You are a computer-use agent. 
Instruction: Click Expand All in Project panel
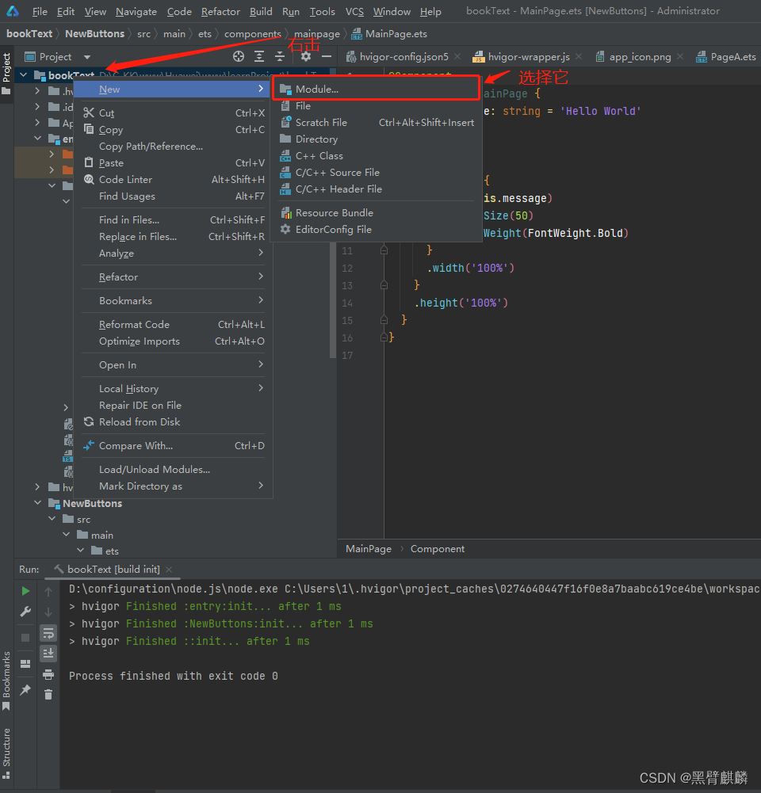click(259, 57)
